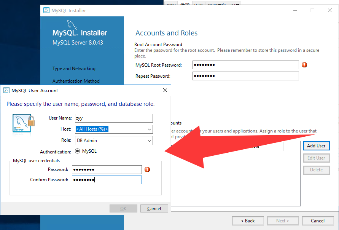The height and width of the screenshot is (230, 339).
Task: Close the MySQL User Account dialog
Action: coord(165,90)
